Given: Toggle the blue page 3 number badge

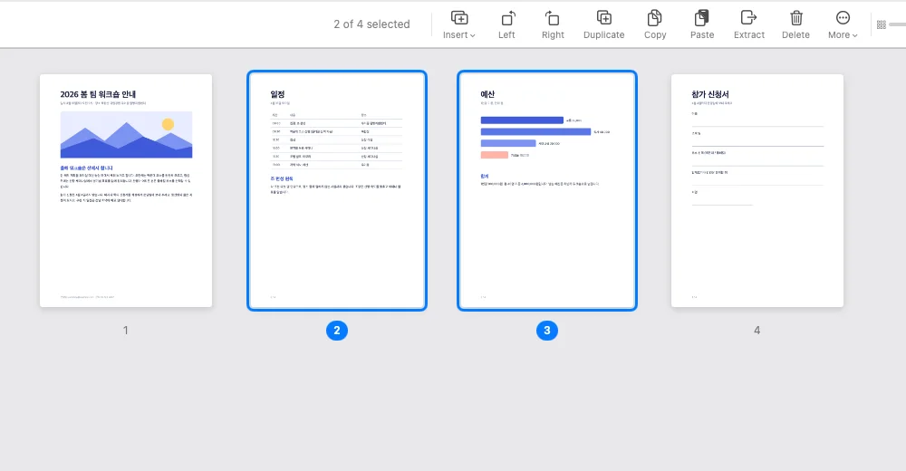Looking at the screenshot, I should click(547, 331).
